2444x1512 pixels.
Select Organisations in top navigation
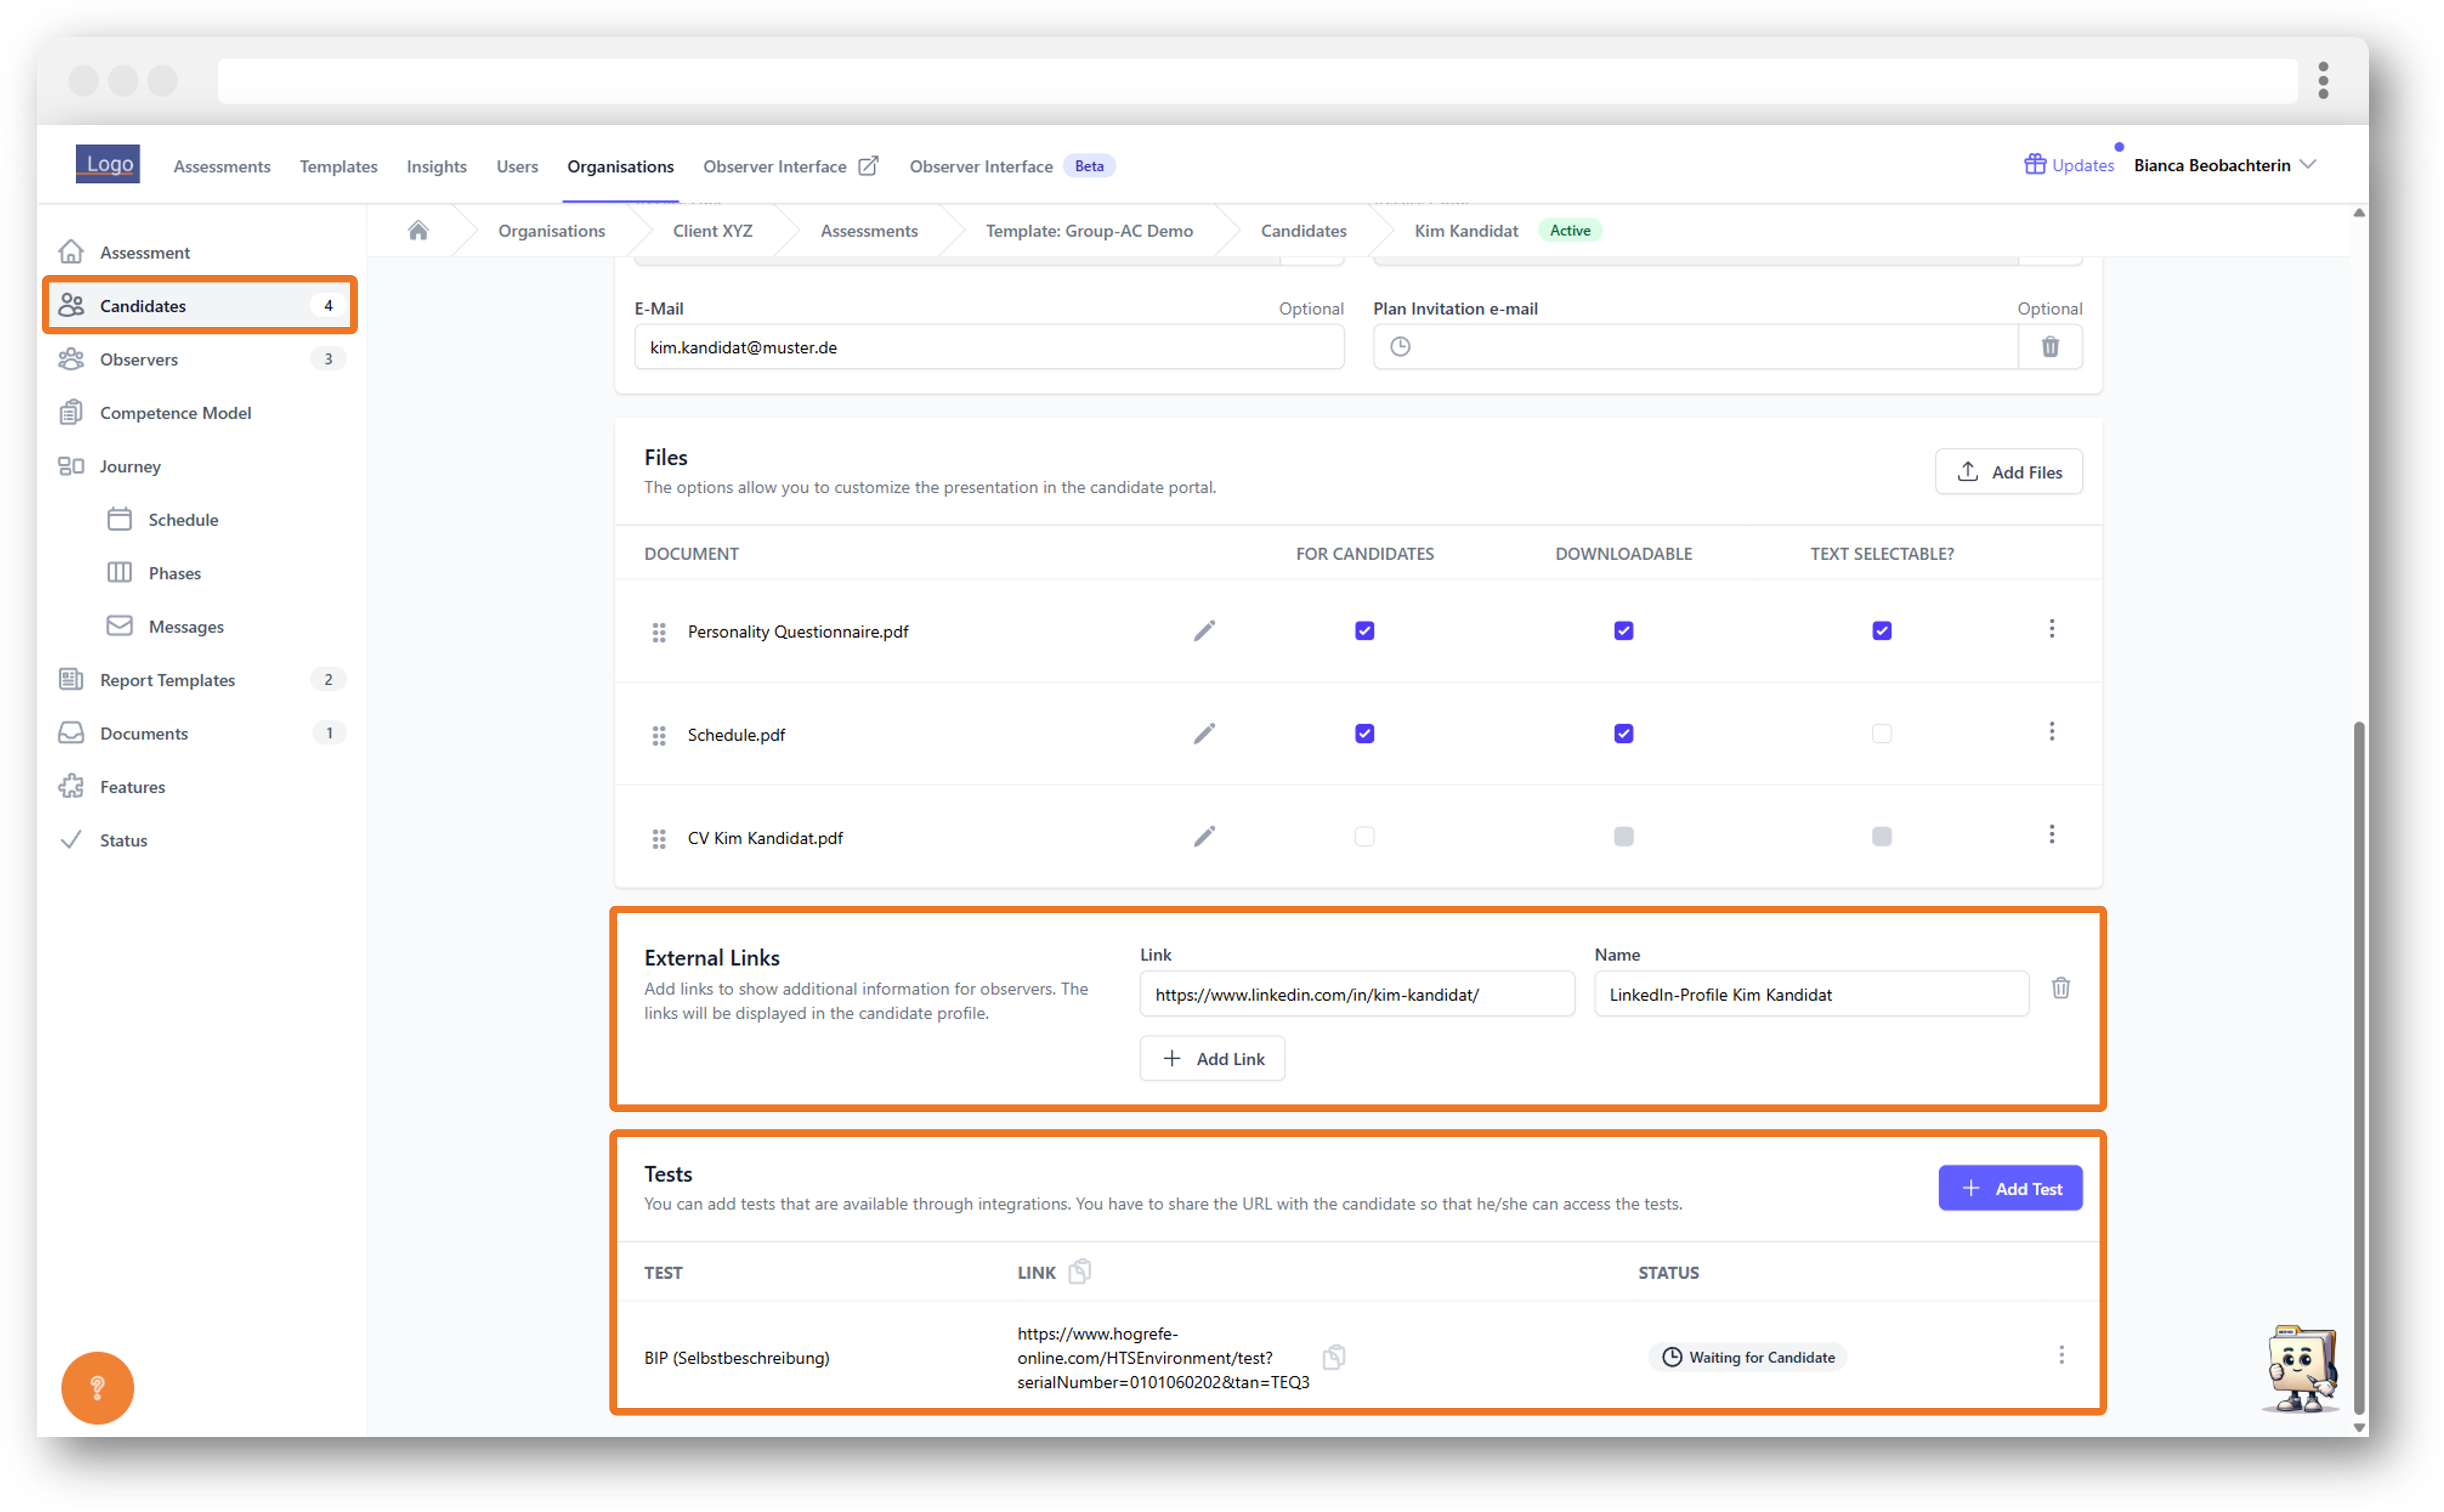click(620, 166)
